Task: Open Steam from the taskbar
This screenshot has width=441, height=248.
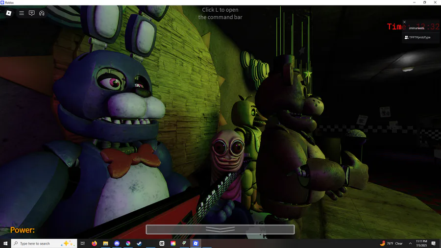Action: click(139, 243)
